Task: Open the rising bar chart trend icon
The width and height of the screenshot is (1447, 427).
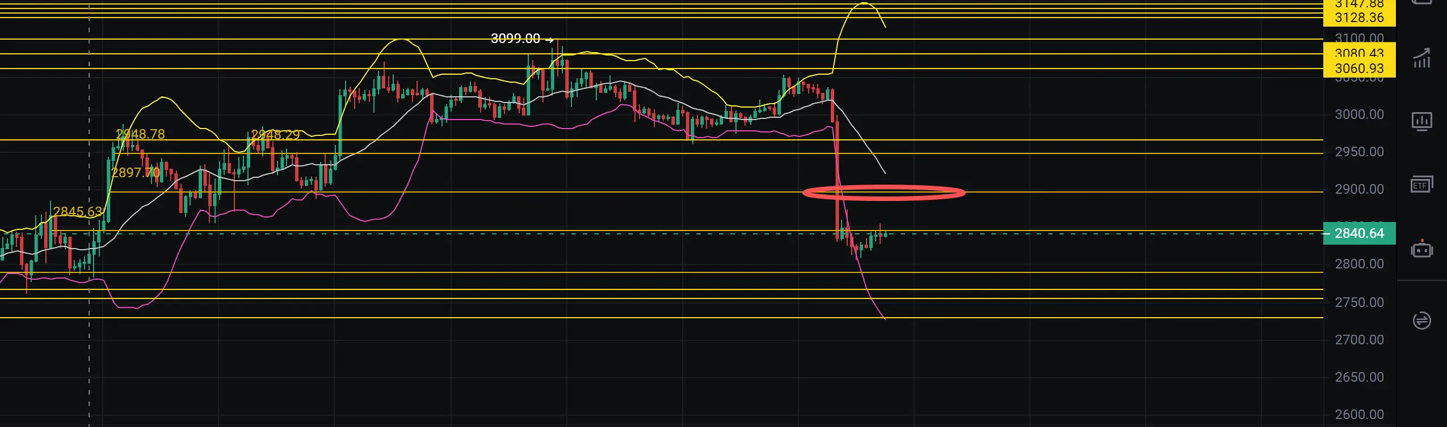Action: (x=1421, y=58)
